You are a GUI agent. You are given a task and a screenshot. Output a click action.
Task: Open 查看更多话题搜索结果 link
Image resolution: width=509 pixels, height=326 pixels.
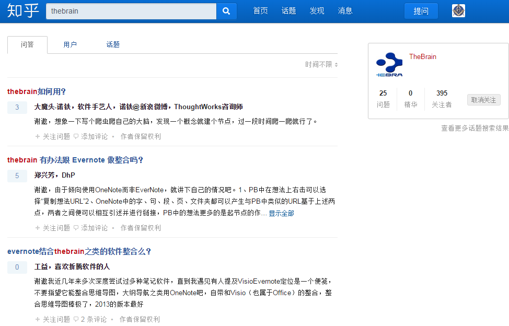tap(475, 128)
